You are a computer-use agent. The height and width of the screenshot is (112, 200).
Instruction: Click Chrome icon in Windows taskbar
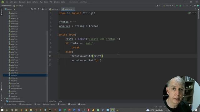click(x=26, y=110)
